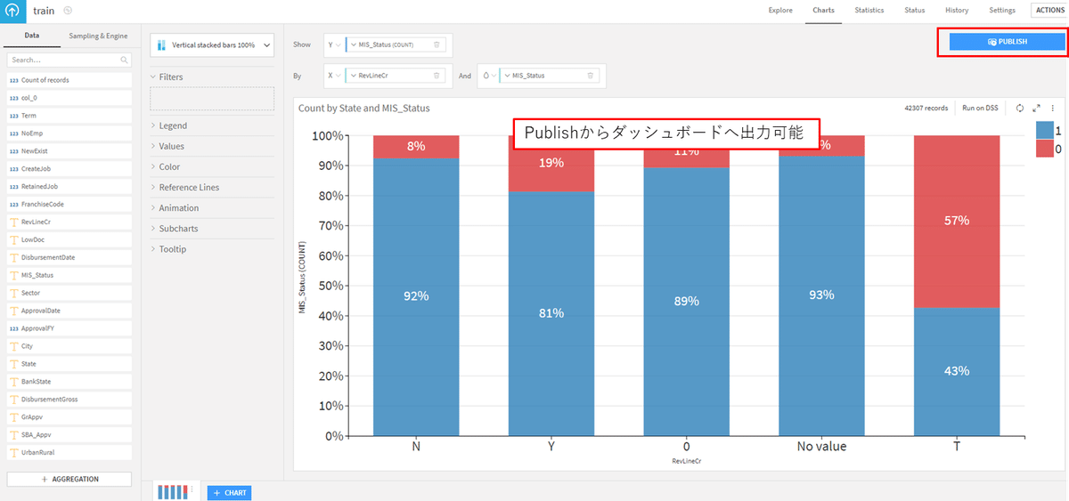
Task: Open the Settings tab
Action: (1002, 11)
